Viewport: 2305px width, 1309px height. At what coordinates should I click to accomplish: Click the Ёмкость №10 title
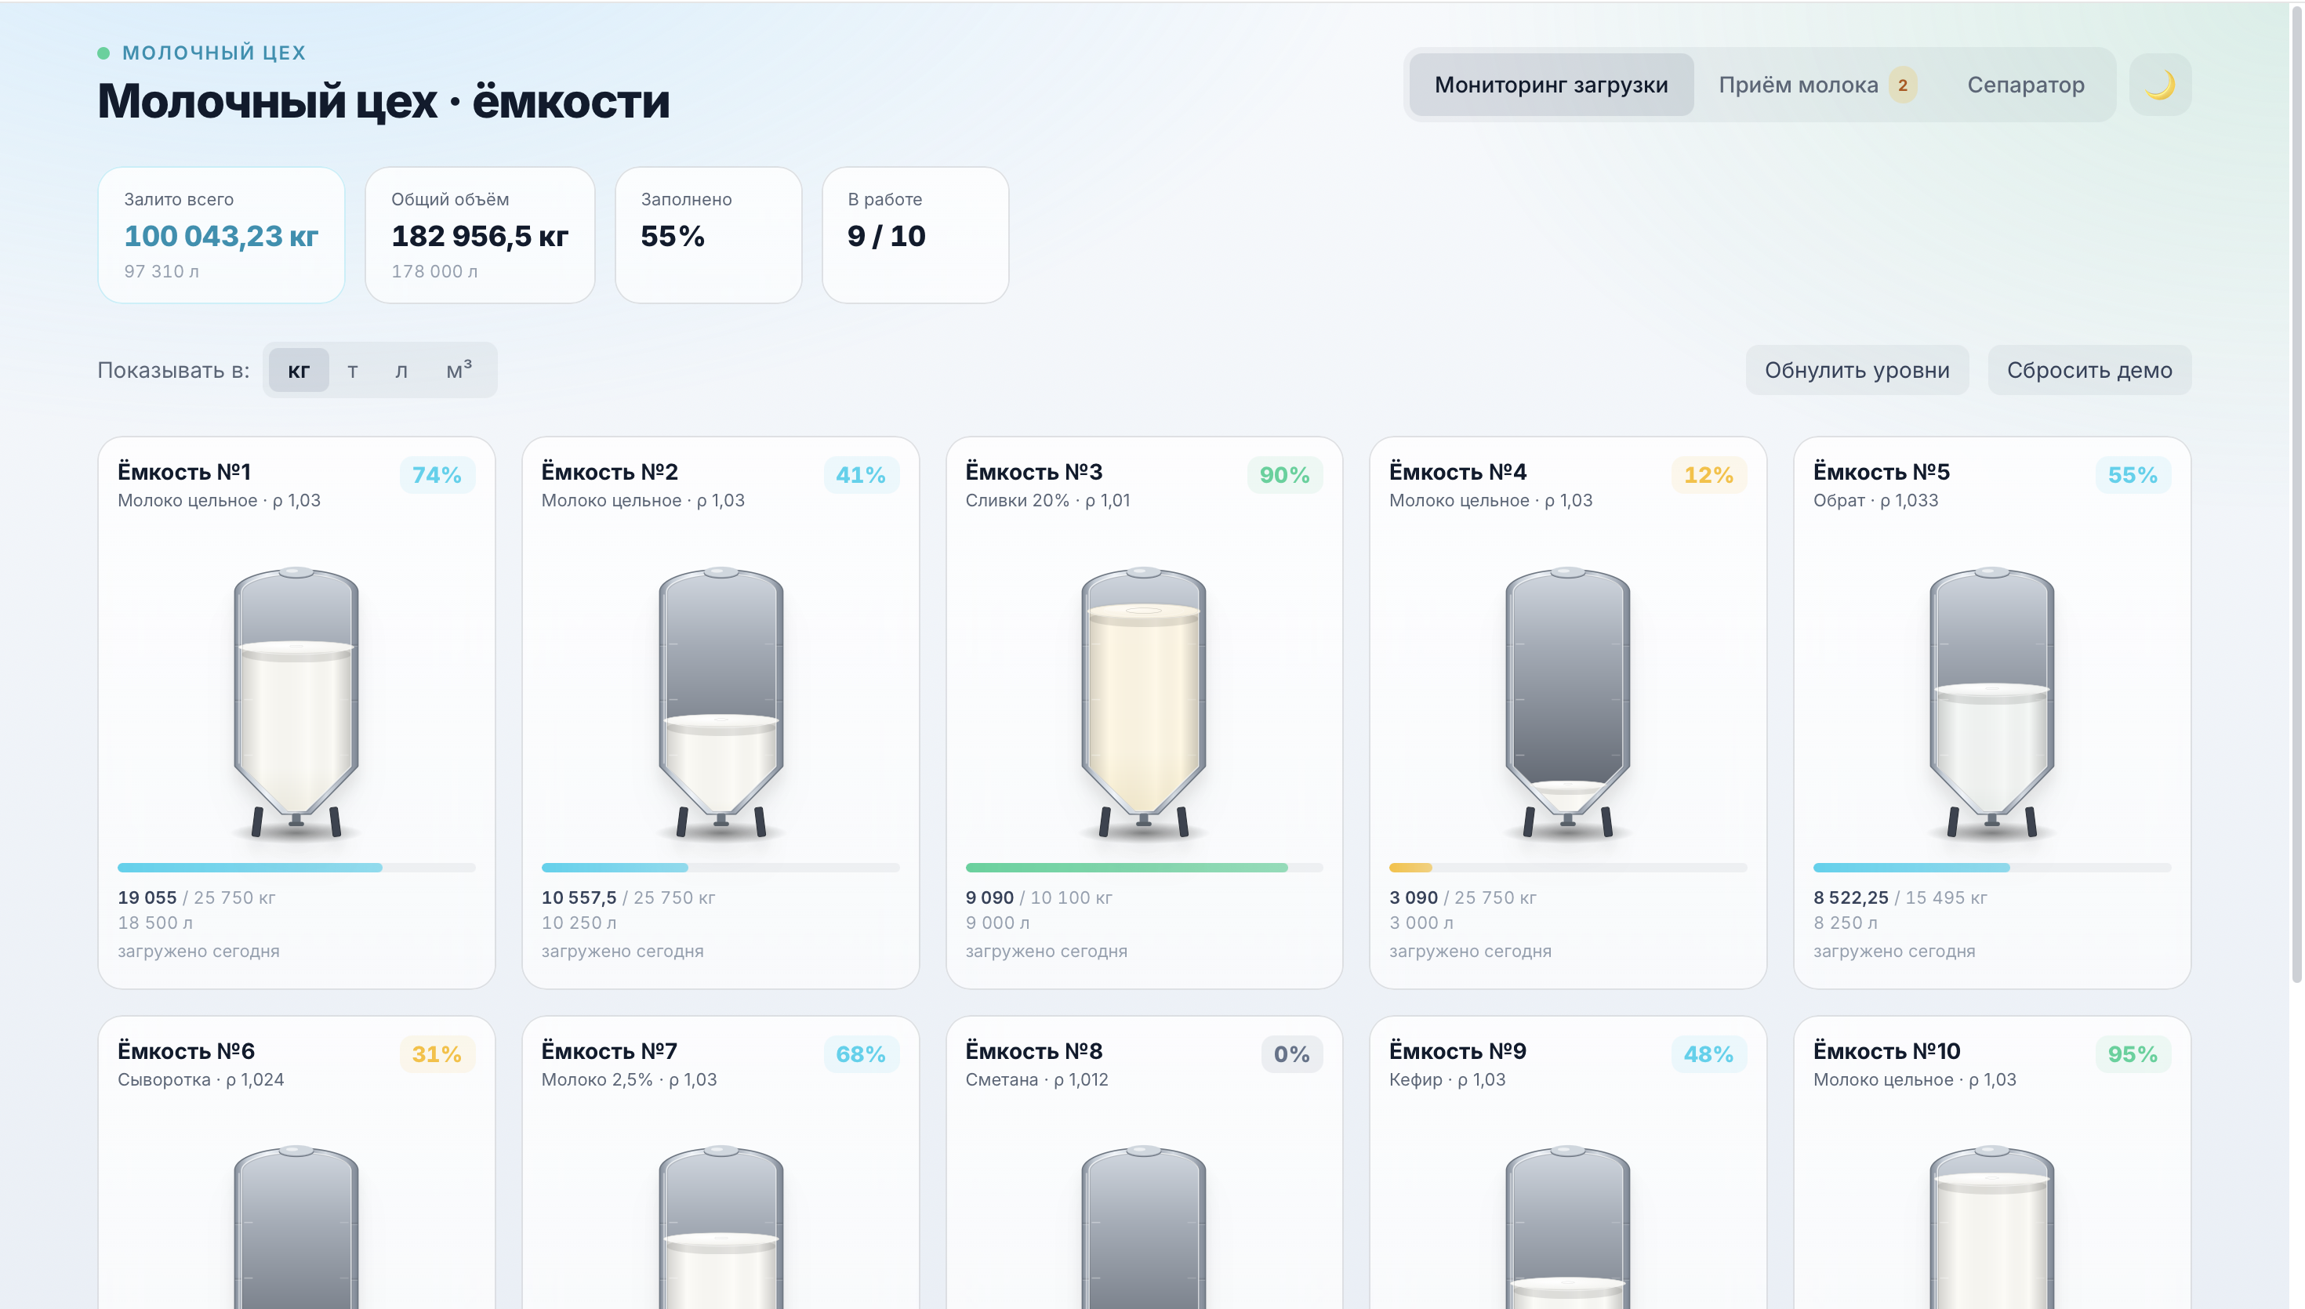point(1886,1051)
